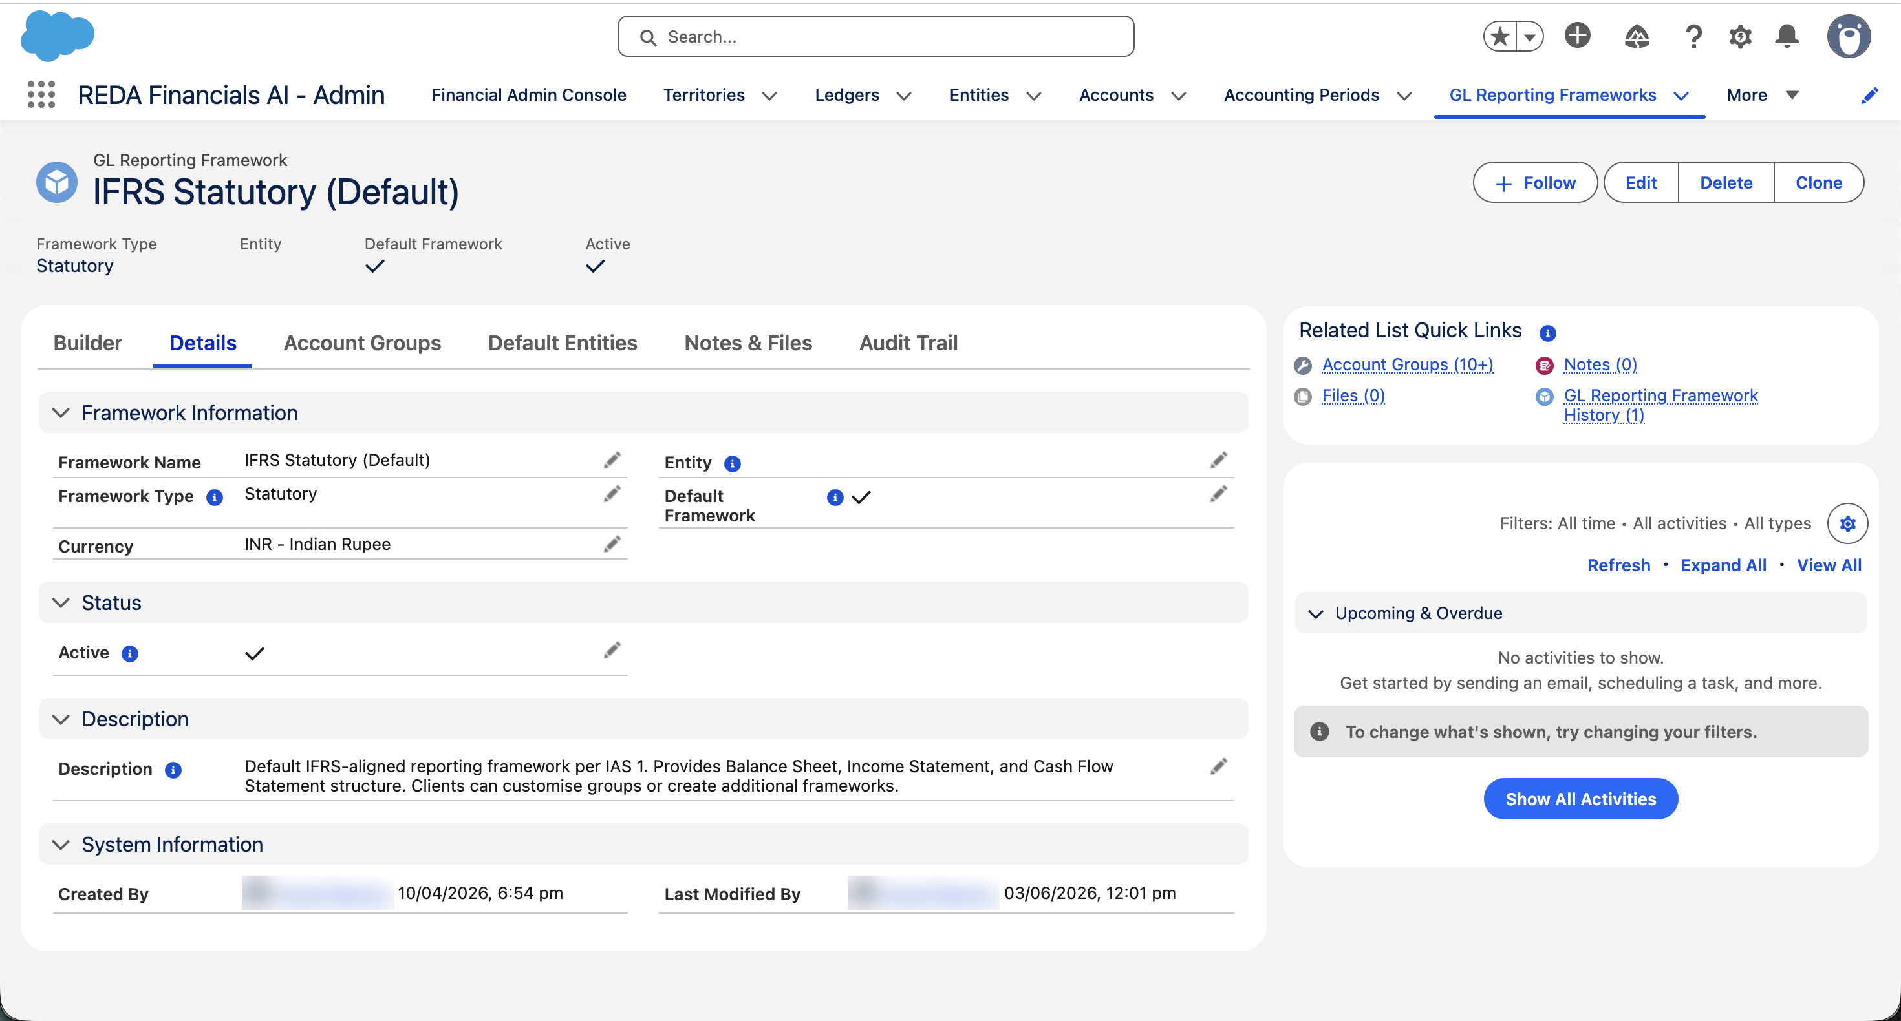This screenshot has width=1901, height=1021.
Task: Open the Account Groups (10+) link
Action: (x=1407, y=364)
